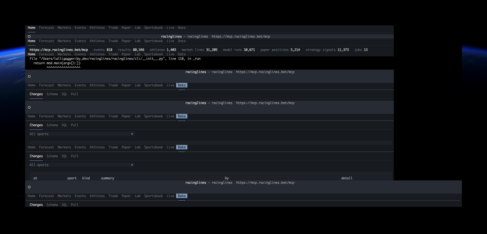Click the 'return mod.main(argv[1:])' traceback line

pyautogui.click(x=57, y=63)
